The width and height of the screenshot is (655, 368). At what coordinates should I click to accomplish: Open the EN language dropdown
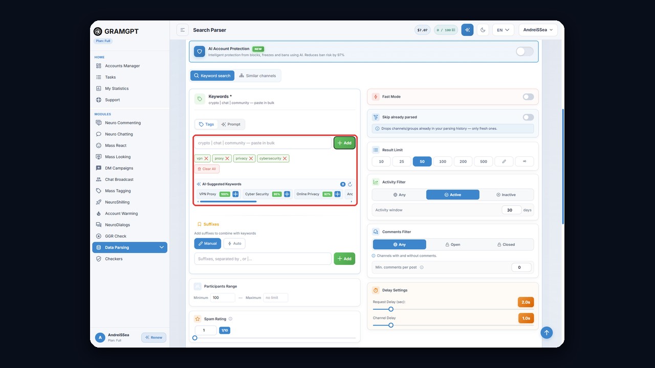coord(504,30)
